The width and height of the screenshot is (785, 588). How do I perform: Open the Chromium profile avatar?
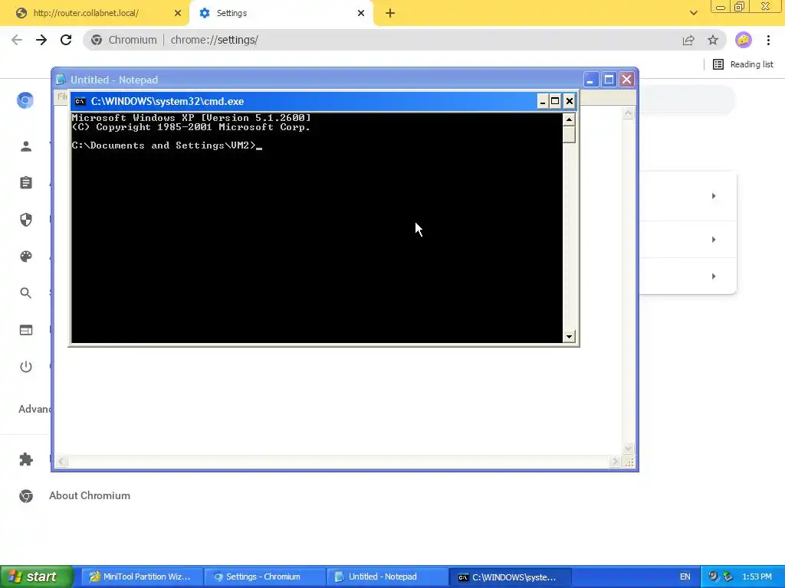tap(744, 40)
